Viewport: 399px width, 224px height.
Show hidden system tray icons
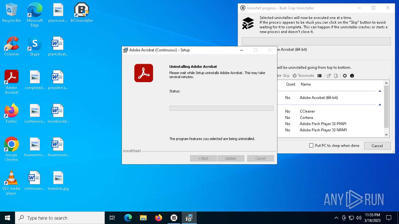click(336, 218)
